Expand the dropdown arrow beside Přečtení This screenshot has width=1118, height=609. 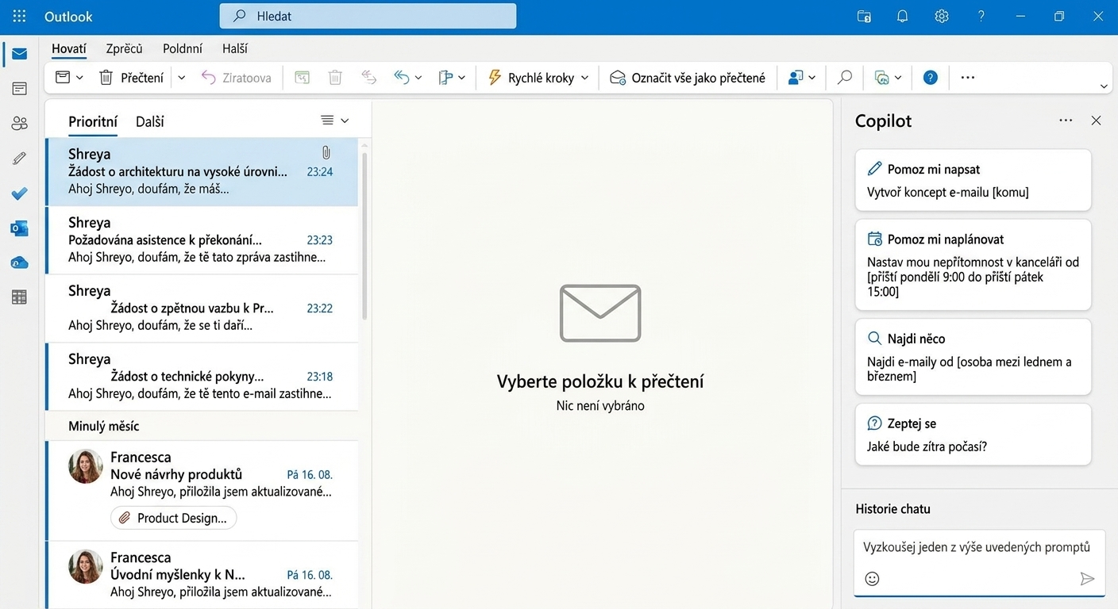182,78
